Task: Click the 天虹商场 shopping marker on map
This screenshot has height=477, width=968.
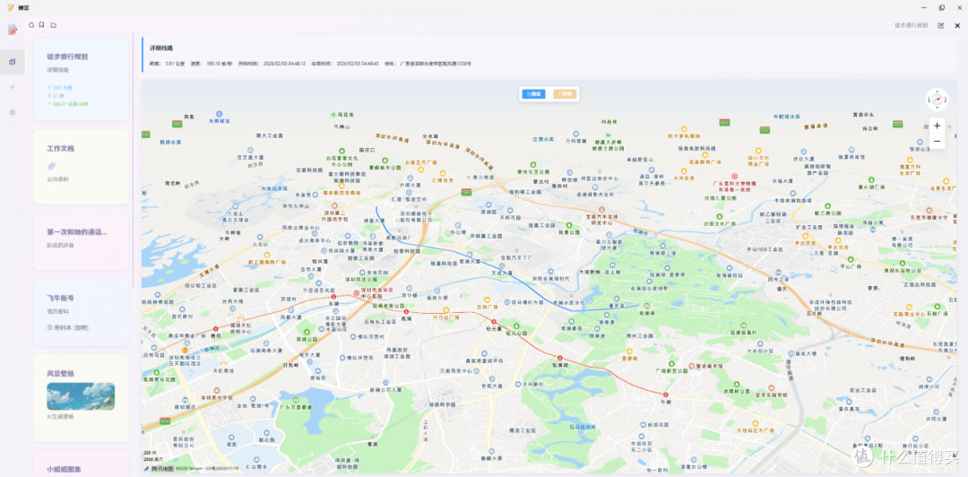Action: [x=221, y=367]
